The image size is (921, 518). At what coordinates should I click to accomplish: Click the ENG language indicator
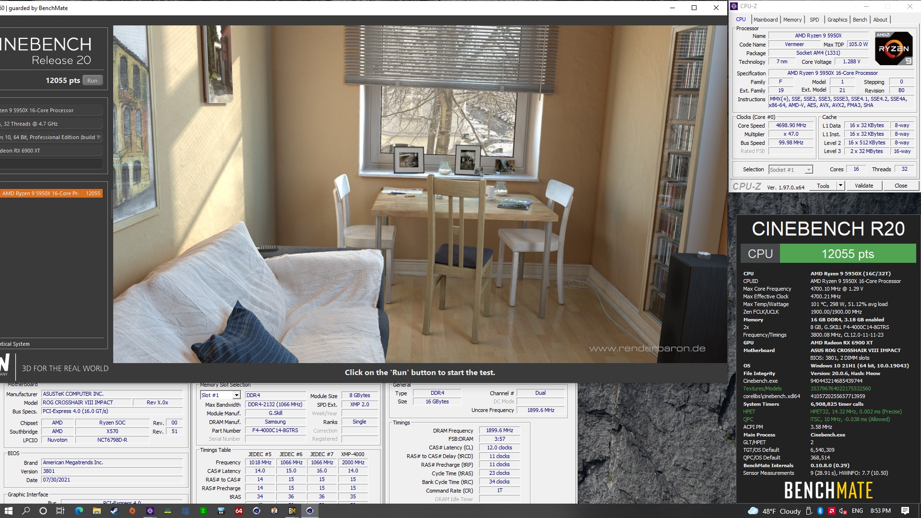click(x=857, y=511)
